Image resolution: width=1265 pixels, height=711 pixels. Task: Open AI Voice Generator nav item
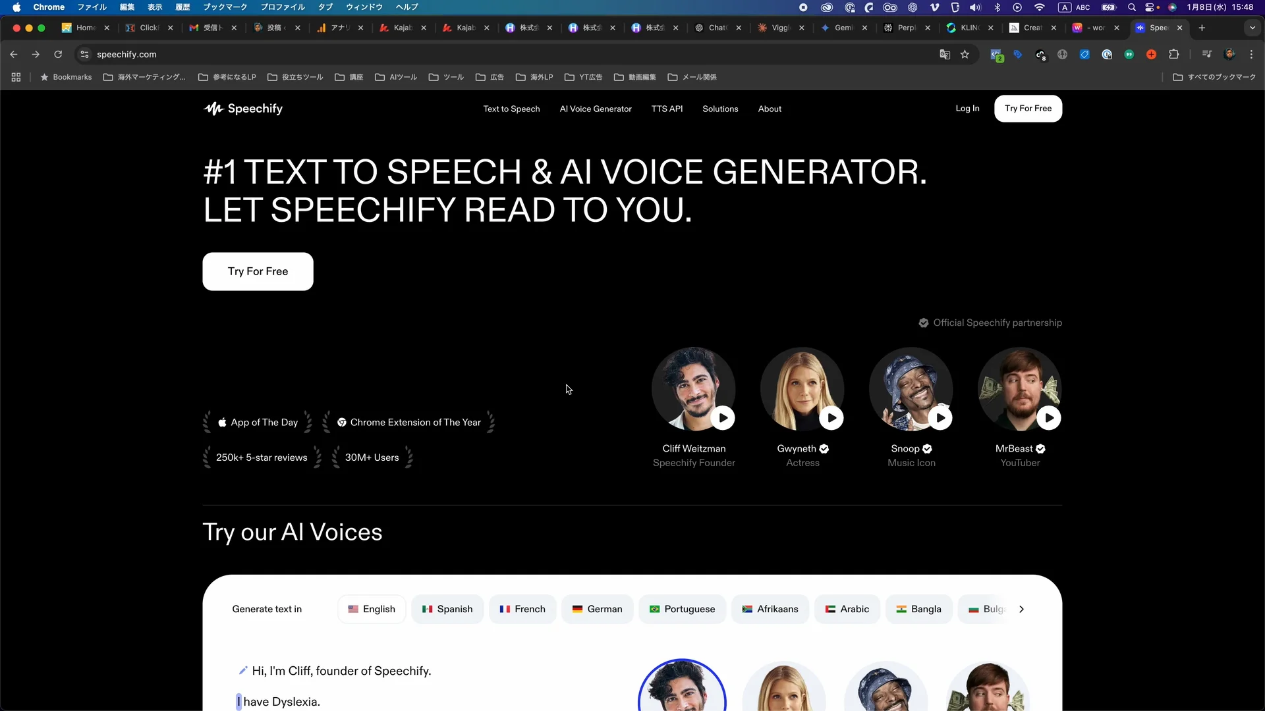(x=596, y=109)
